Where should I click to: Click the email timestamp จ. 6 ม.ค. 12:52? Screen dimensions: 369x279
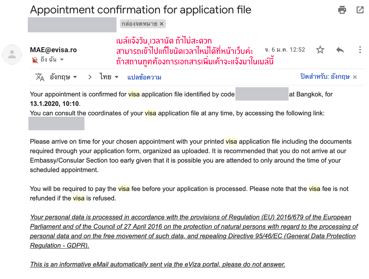tap(285, 50)
